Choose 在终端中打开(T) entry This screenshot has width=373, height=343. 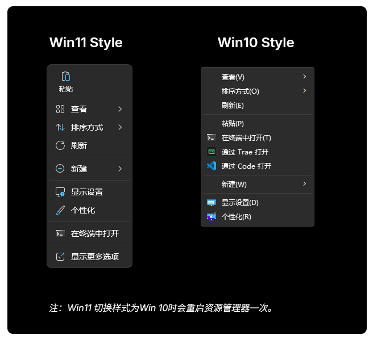pos(258,138)
